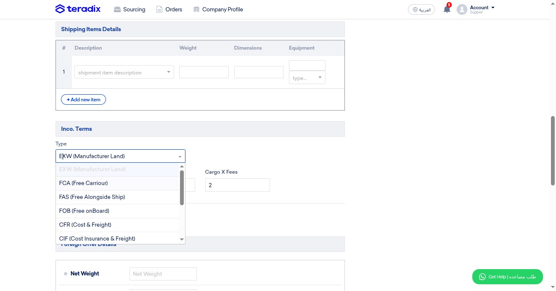
Task: Click the Sourcing icon
Action: click(x=117, y=9)
